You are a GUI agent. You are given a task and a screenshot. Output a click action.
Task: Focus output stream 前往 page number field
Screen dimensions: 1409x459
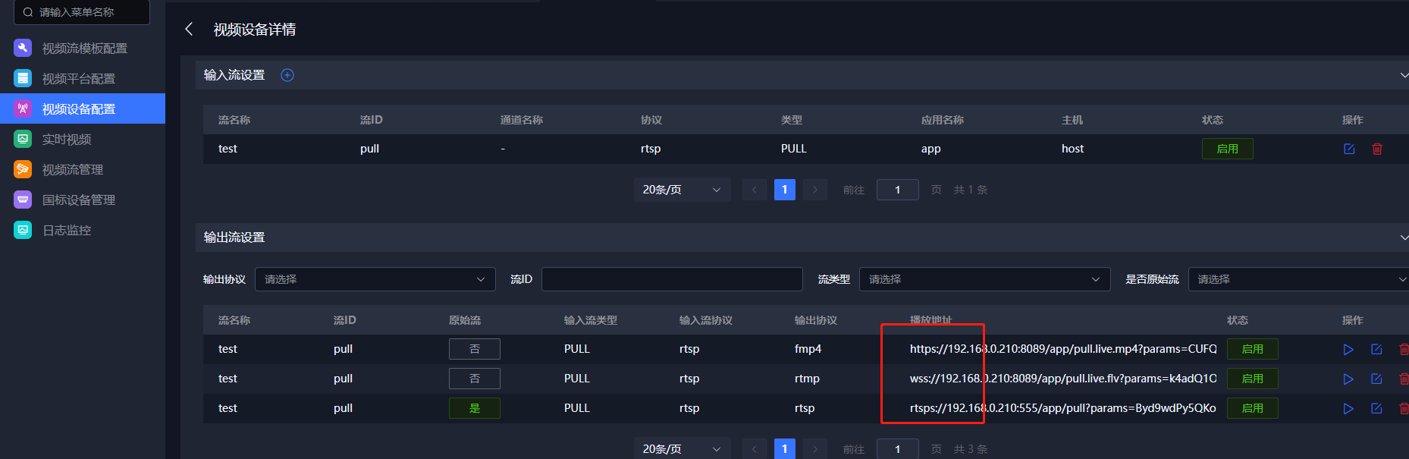click(x=898, y=449)
